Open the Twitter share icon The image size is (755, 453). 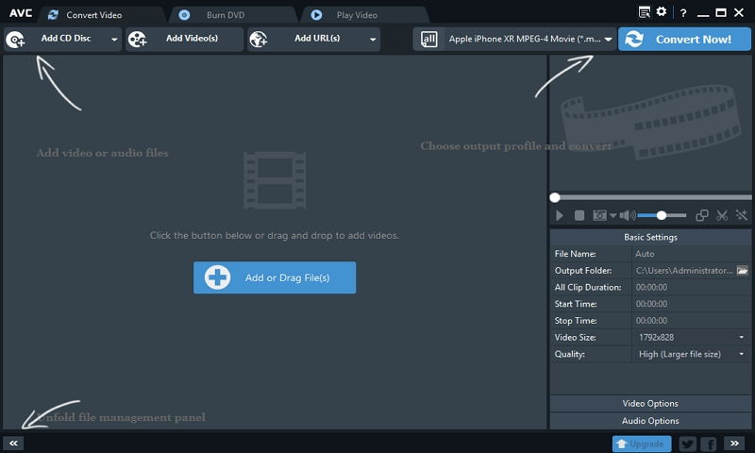[x=687, y=444]
